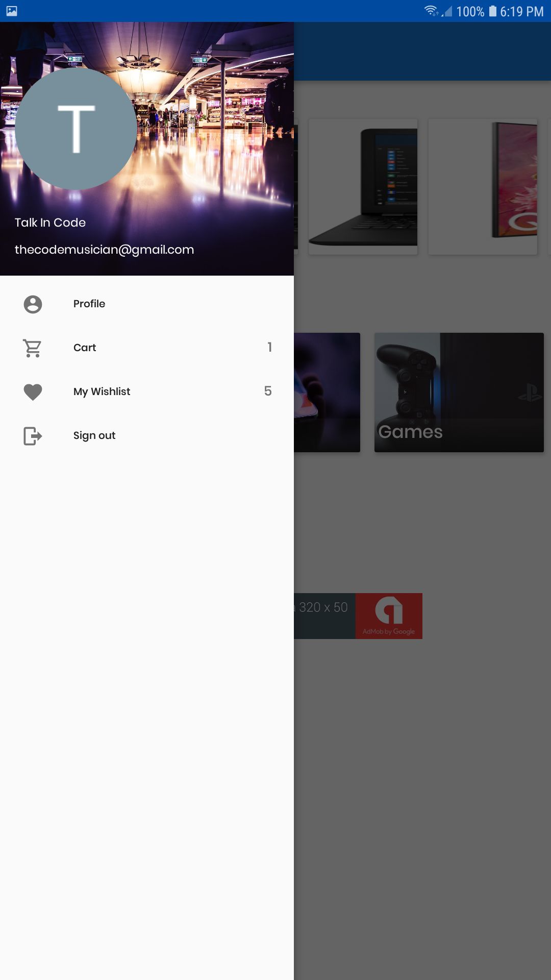Tap the round T avatar
Viewport: 551px width, 980px height.
coord(76,129)
